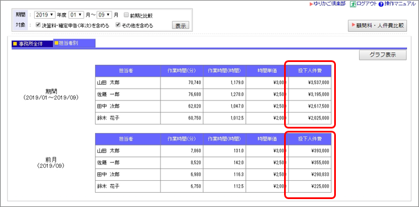Click the 131.0 hours cell
Viewport: 419px width, 207px height.
point(224,151)
